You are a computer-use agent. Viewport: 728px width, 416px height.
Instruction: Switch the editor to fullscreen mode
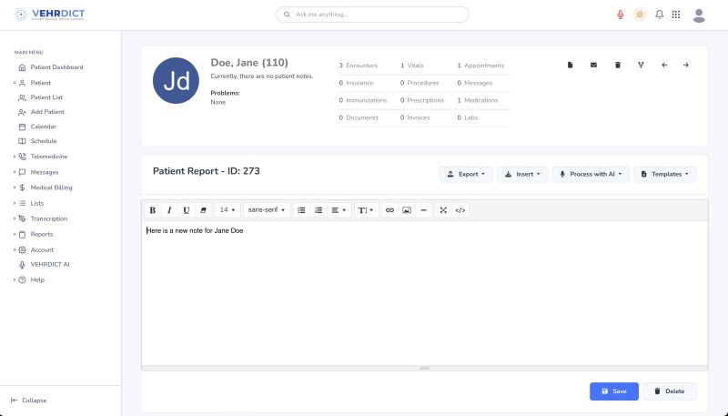coord(443,210)
